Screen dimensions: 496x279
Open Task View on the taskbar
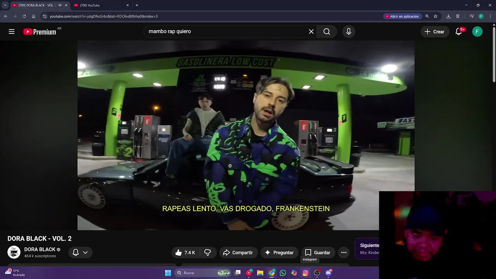(238, 273)
